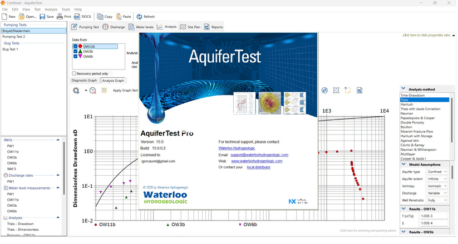The image size is (458, 244).
Task: Open the File menu
Action: click(x=5, y=9)
